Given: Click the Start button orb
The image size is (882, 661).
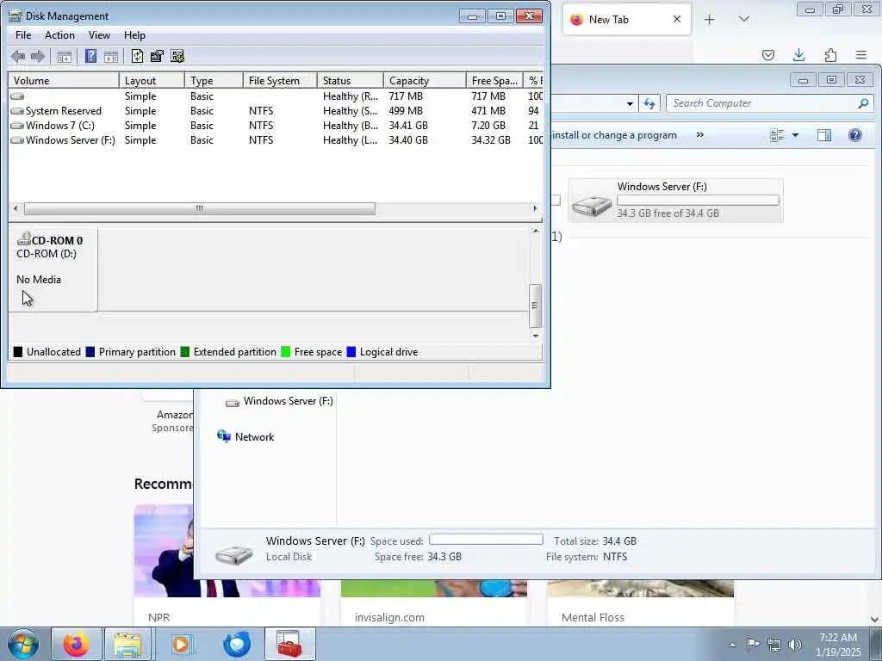Looking at the screenshot, I should click(23, 644).
